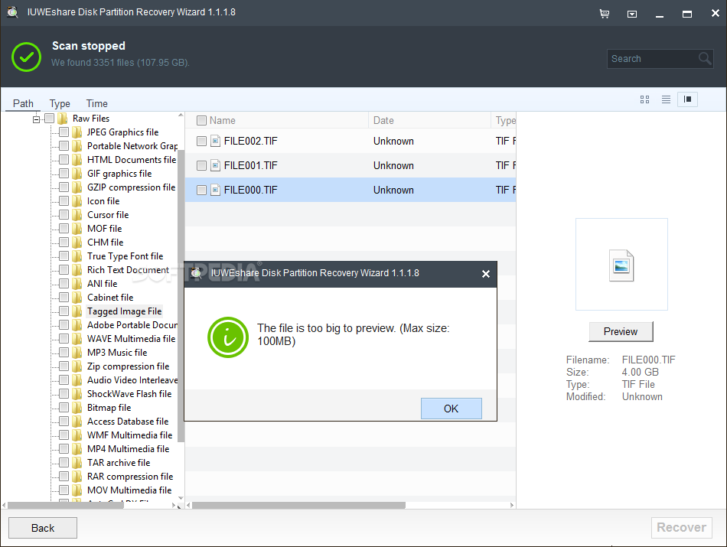Open the shopping cart purchase icon

point(604,14)
